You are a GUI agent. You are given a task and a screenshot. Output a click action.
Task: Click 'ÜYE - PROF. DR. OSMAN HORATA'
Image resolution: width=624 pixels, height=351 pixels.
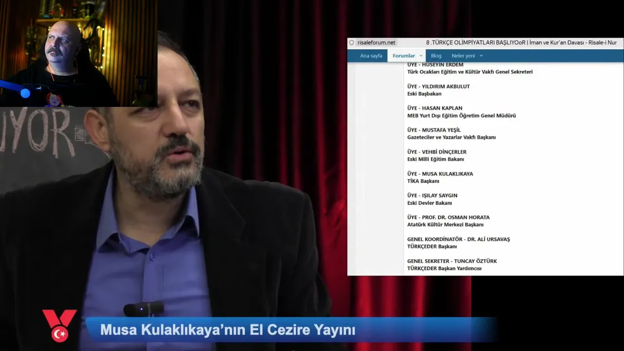448,217
